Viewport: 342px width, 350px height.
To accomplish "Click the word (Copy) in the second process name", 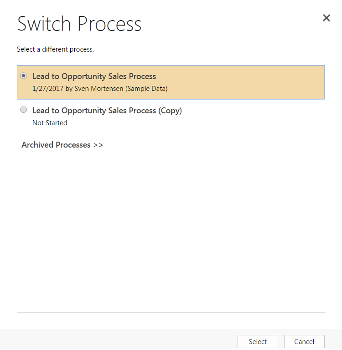I will pyautogui.click(x=170, y=111).
